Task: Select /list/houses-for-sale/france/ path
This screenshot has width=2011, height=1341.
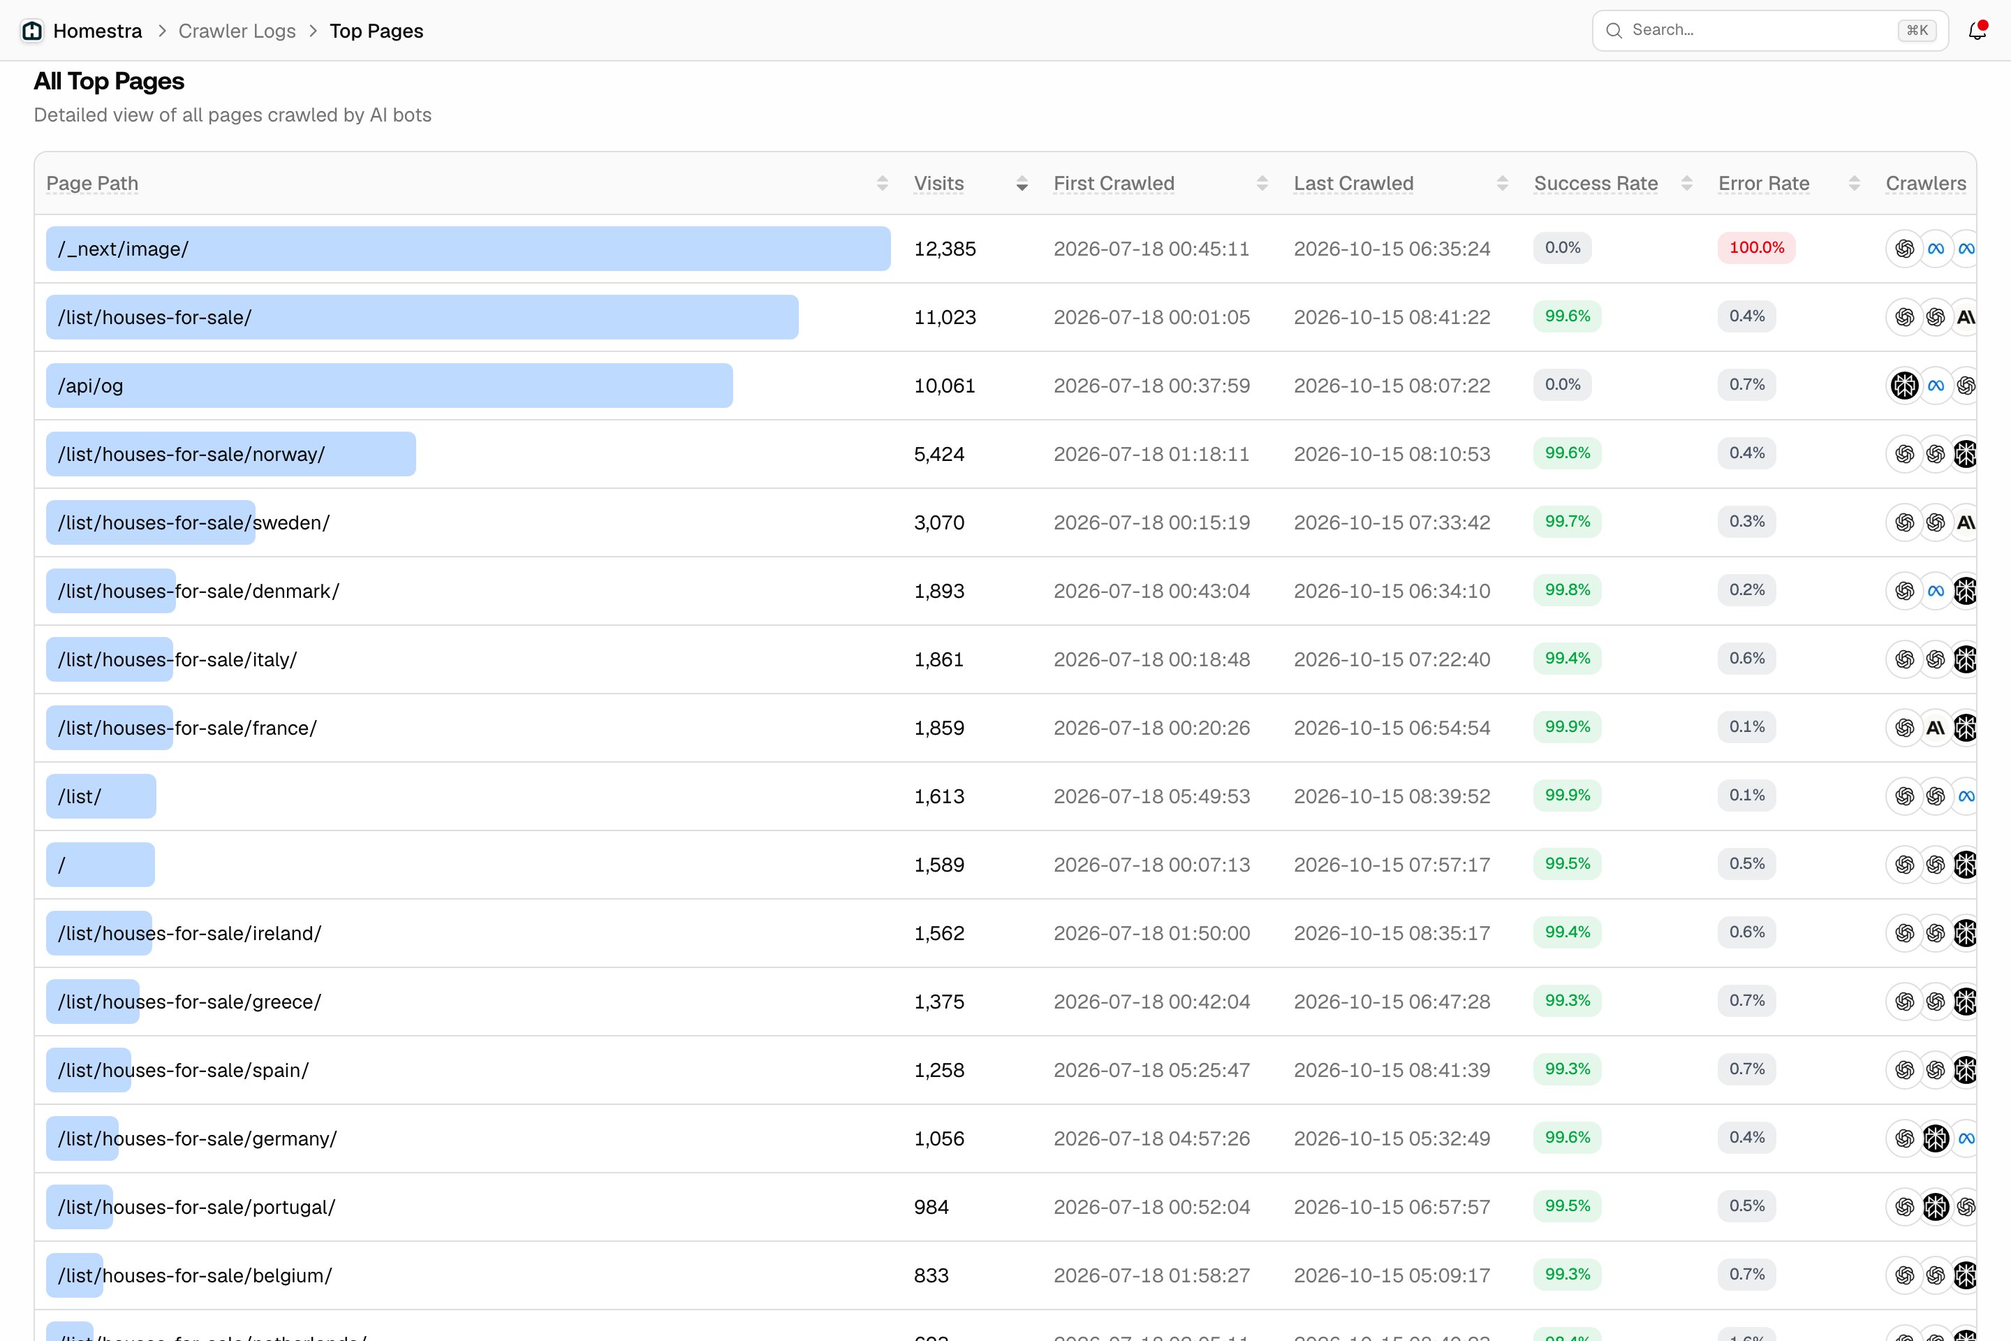Action: (187, 728)
